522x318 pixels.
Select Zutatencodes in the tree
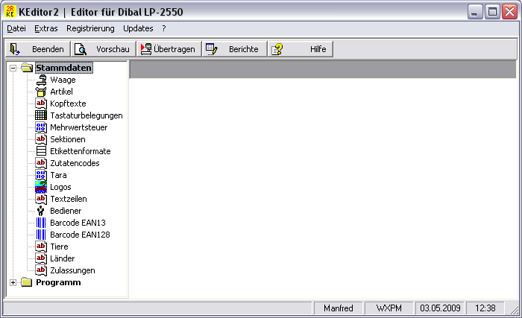point(75,163)
